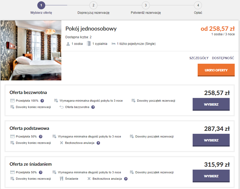Click the person icon next to 1 osoba
The image size is (240, 189).
68,44
